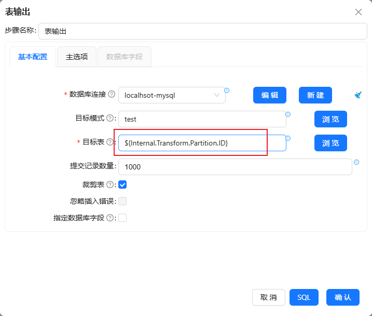372x316 pixels.
Task: Open the 数据库连接 dropdown showing localhsot-mysql
Action: (x=172, y=95)
